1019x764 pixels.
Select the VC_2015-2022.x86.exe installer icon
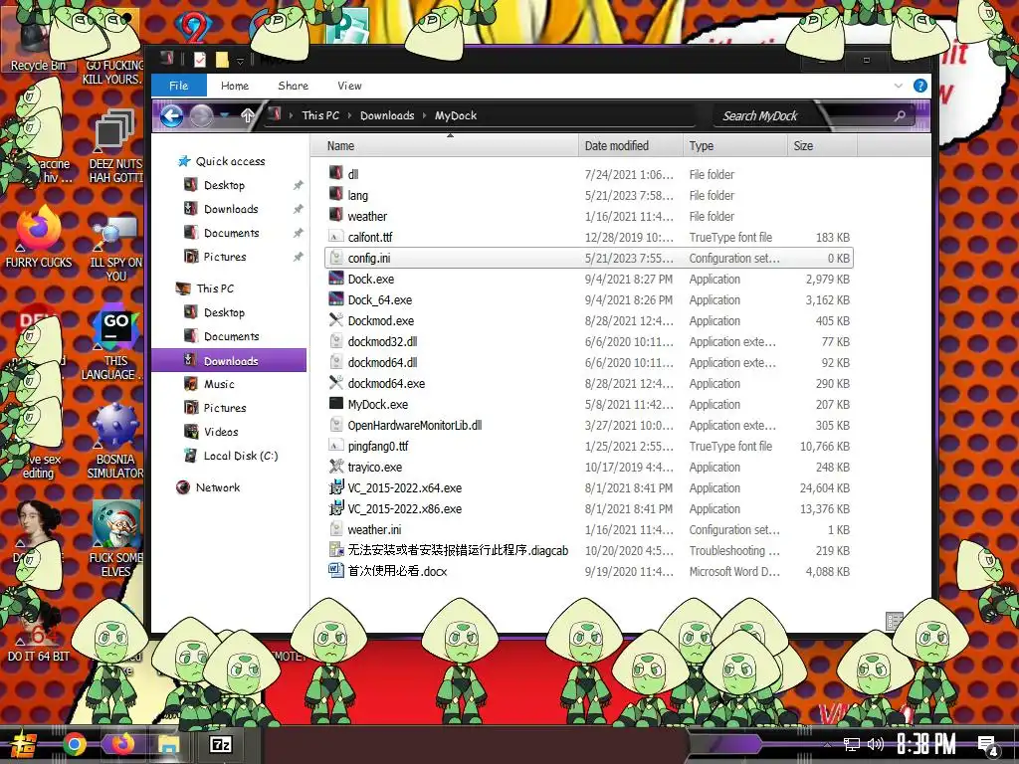[x=336, y=508]
